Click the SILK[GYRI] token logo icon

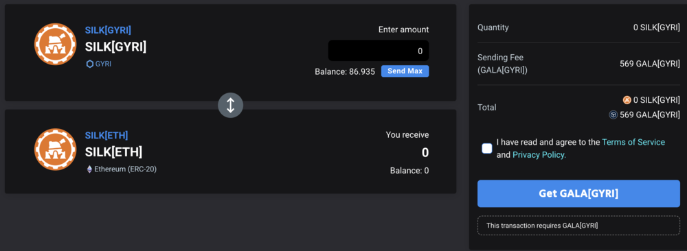pos(55,44)
